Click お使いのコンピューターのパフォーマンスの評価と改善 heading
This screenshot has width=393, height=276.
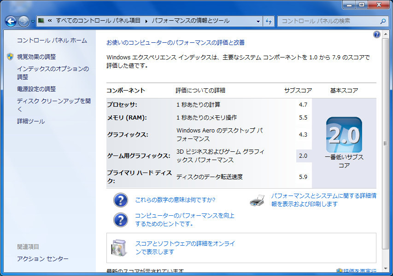point(176,42)
